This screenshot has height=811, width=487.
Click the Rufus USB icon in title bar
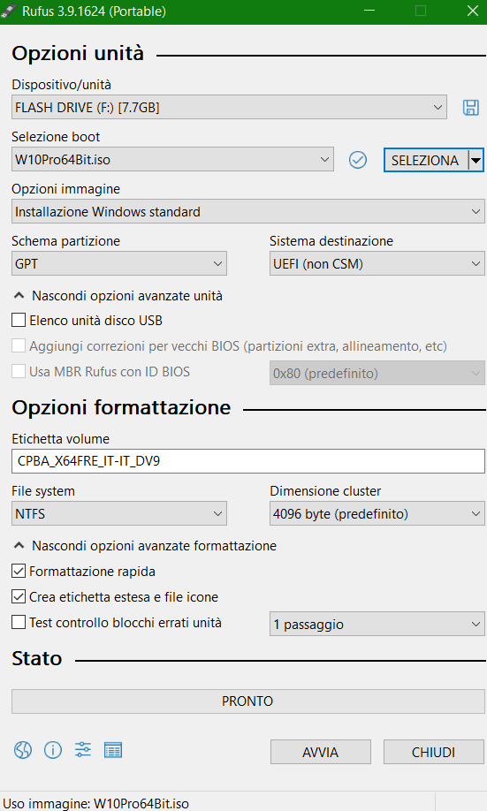pos(9,11)
